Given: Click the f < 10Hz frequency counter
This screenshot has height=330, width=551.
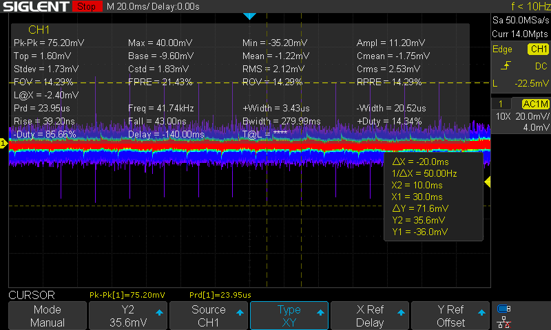Looking at the screenshot, I should 530,6.
